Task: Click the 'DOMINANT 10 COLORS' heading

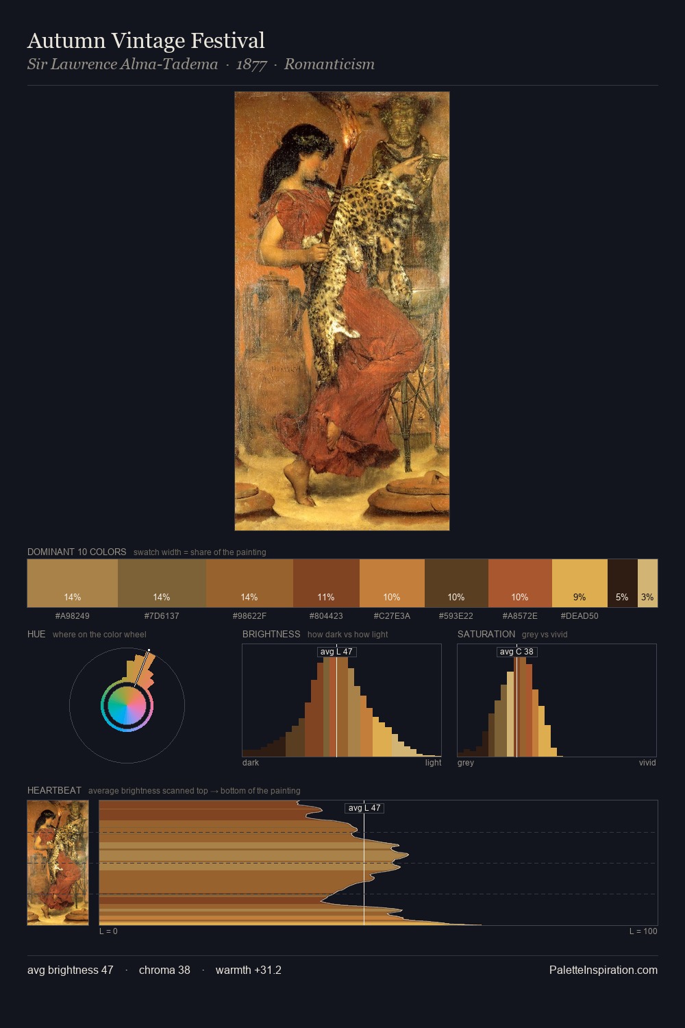Action: (77, 552)
